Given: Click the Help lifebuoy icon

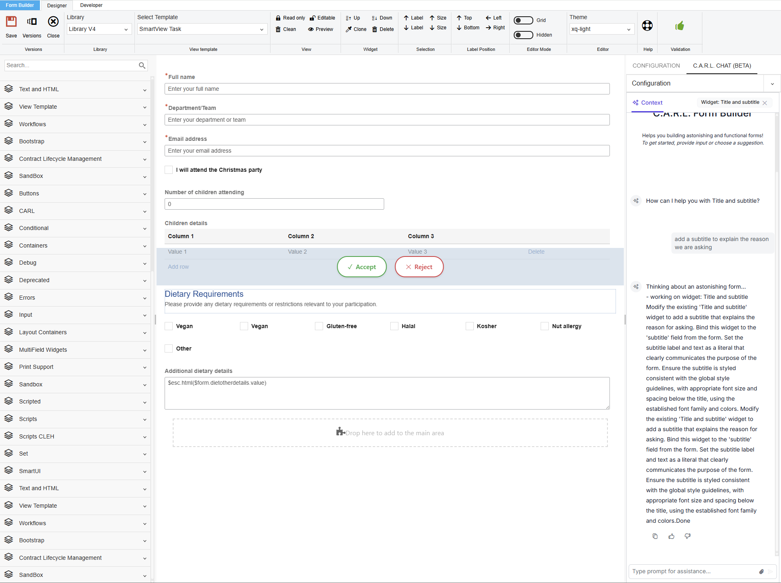Looking at the screenshot, I should 647,26.
